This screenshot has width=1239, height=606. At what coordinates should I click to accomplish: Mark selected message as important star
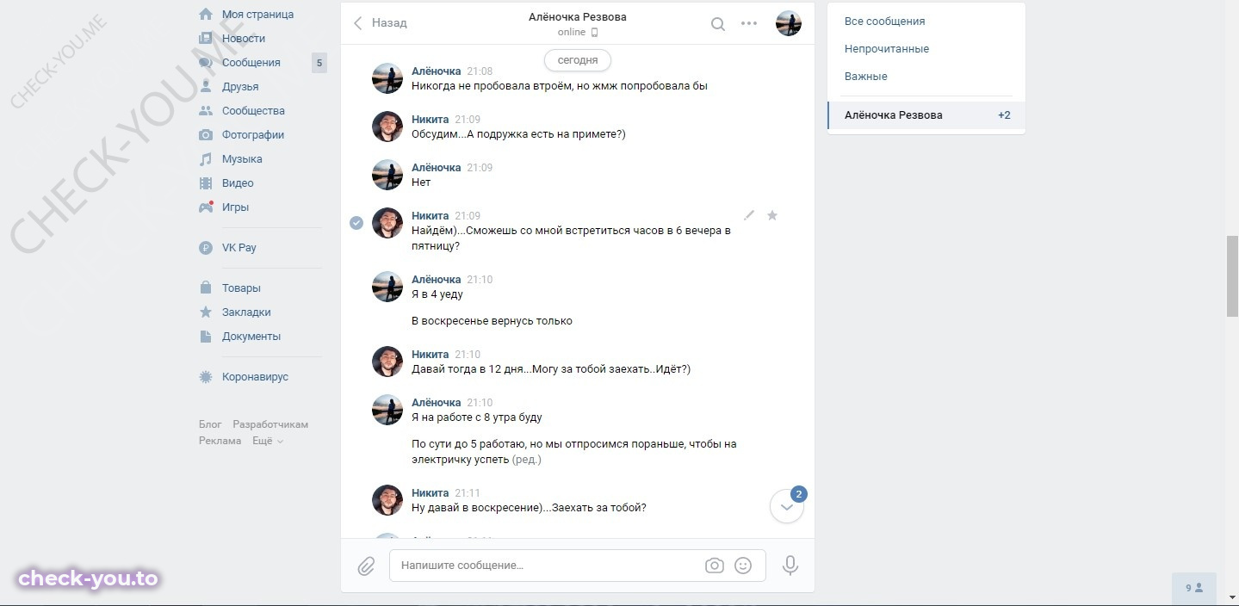coord(772,215)
